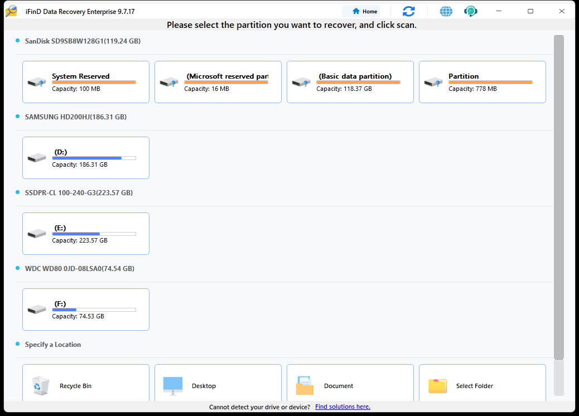
Task: Click the Capacity: 778 MB text
Action: 472,89
